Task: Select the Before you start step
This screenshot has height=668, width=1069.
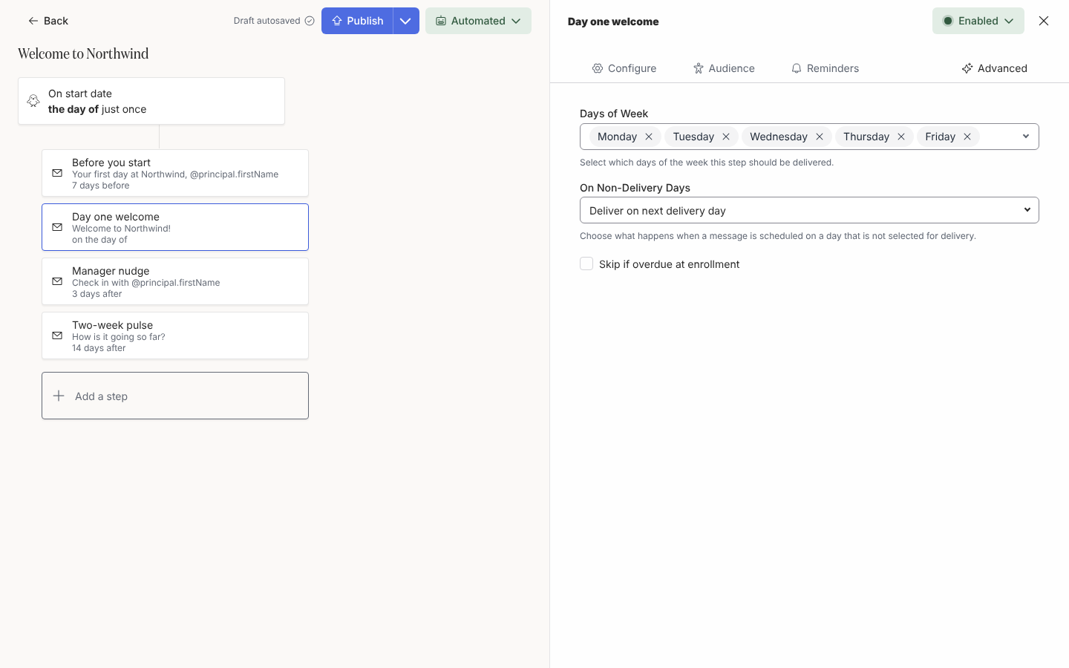Action: click(x=175, y=173)
